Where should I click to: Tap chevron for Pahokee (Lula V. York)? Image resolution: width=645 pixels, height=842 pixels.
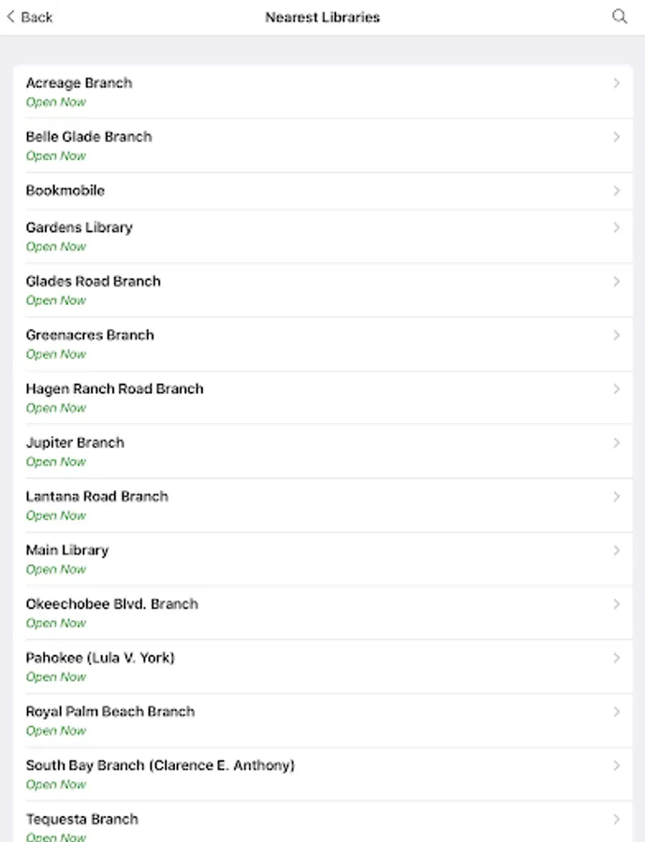point(616,659)
